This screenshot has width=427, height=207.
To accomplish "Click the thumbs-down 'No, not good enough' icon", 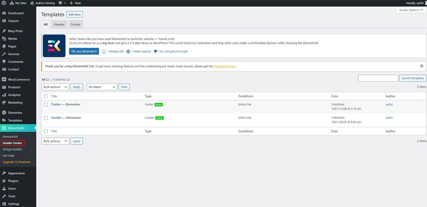I will click(156, 52).
